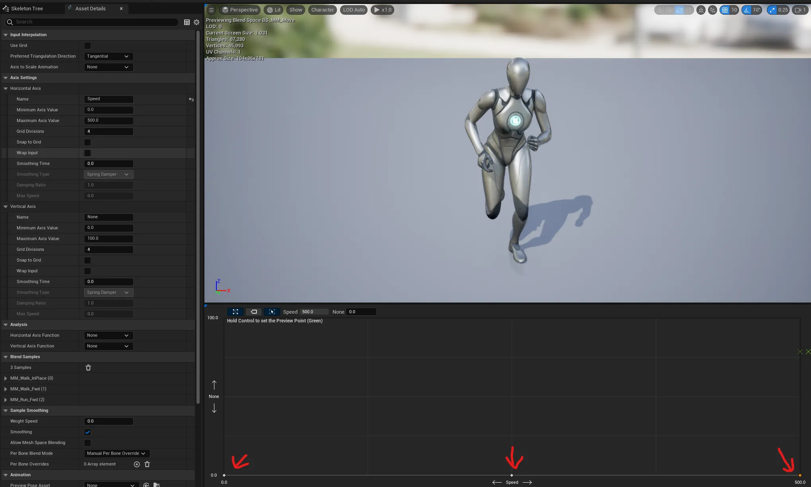Image resolution: width=811 pixels, height=487 pixels.
Task: Add a Per Bone Overrides array element
Action: click(136, 464)
